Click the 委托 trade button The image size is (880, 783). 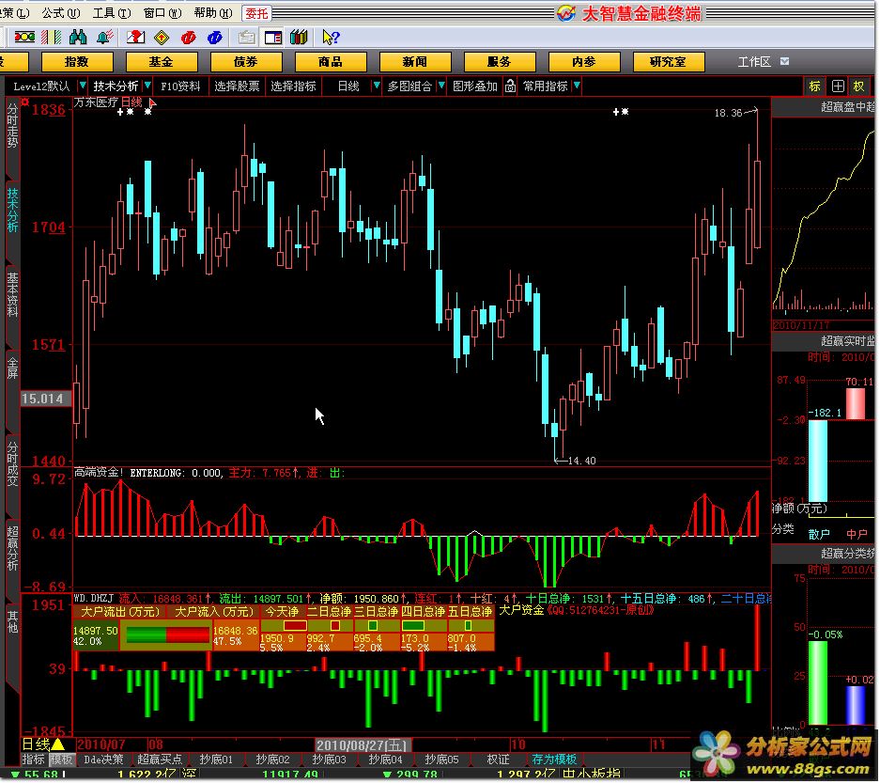(257, 13)
